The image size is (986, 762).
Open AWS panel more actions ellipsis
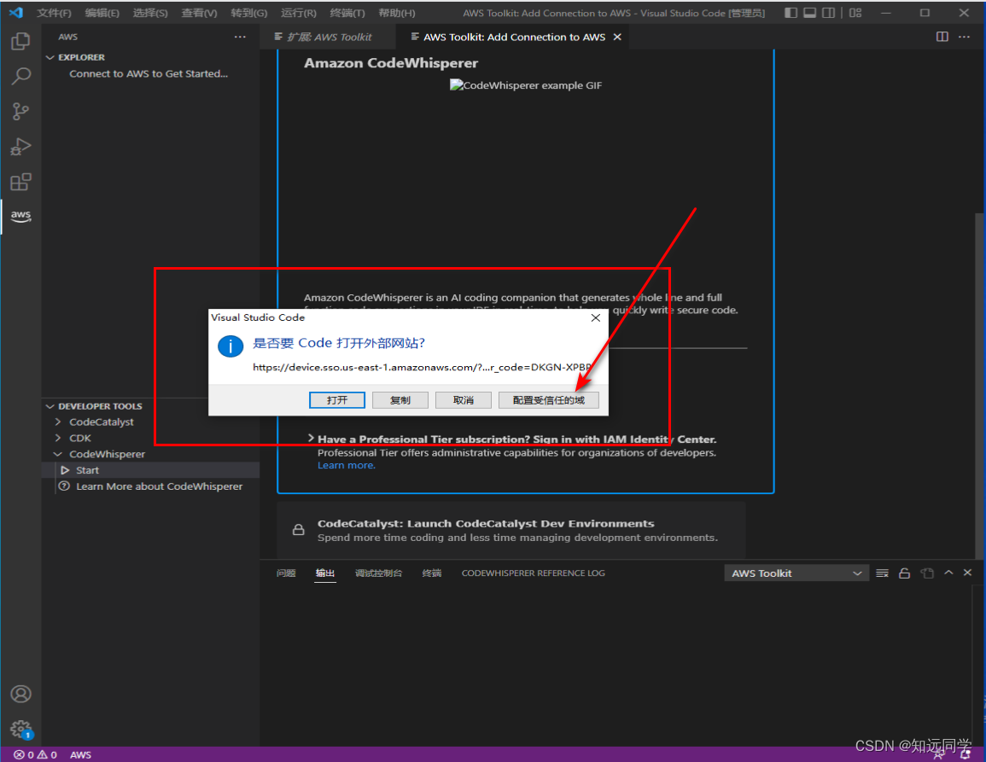click(x=240, y=37)
